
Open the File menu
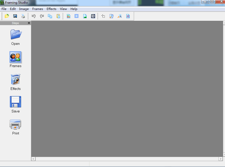4,9
